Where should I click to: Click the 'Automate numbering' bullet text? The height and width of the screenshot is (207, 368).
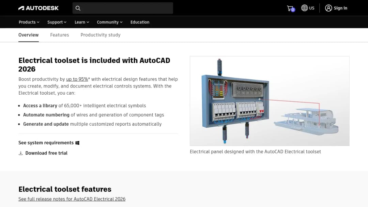tap(46, 115)
